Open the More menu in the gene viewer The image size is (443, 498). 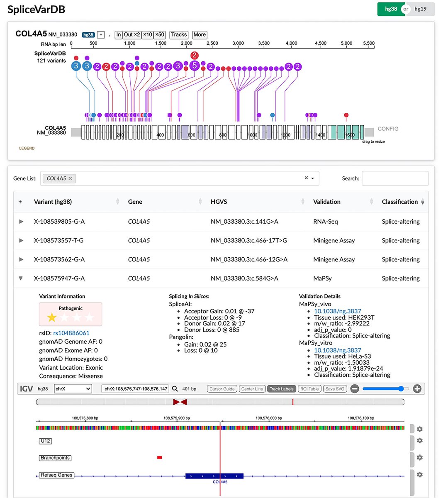200,34
